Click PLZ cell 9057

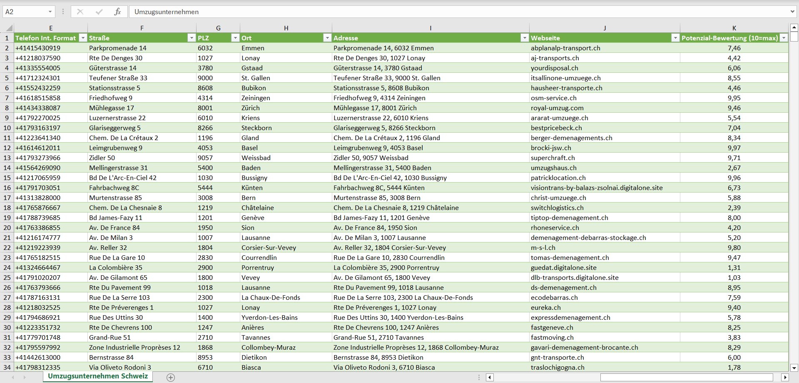(218, 158)
